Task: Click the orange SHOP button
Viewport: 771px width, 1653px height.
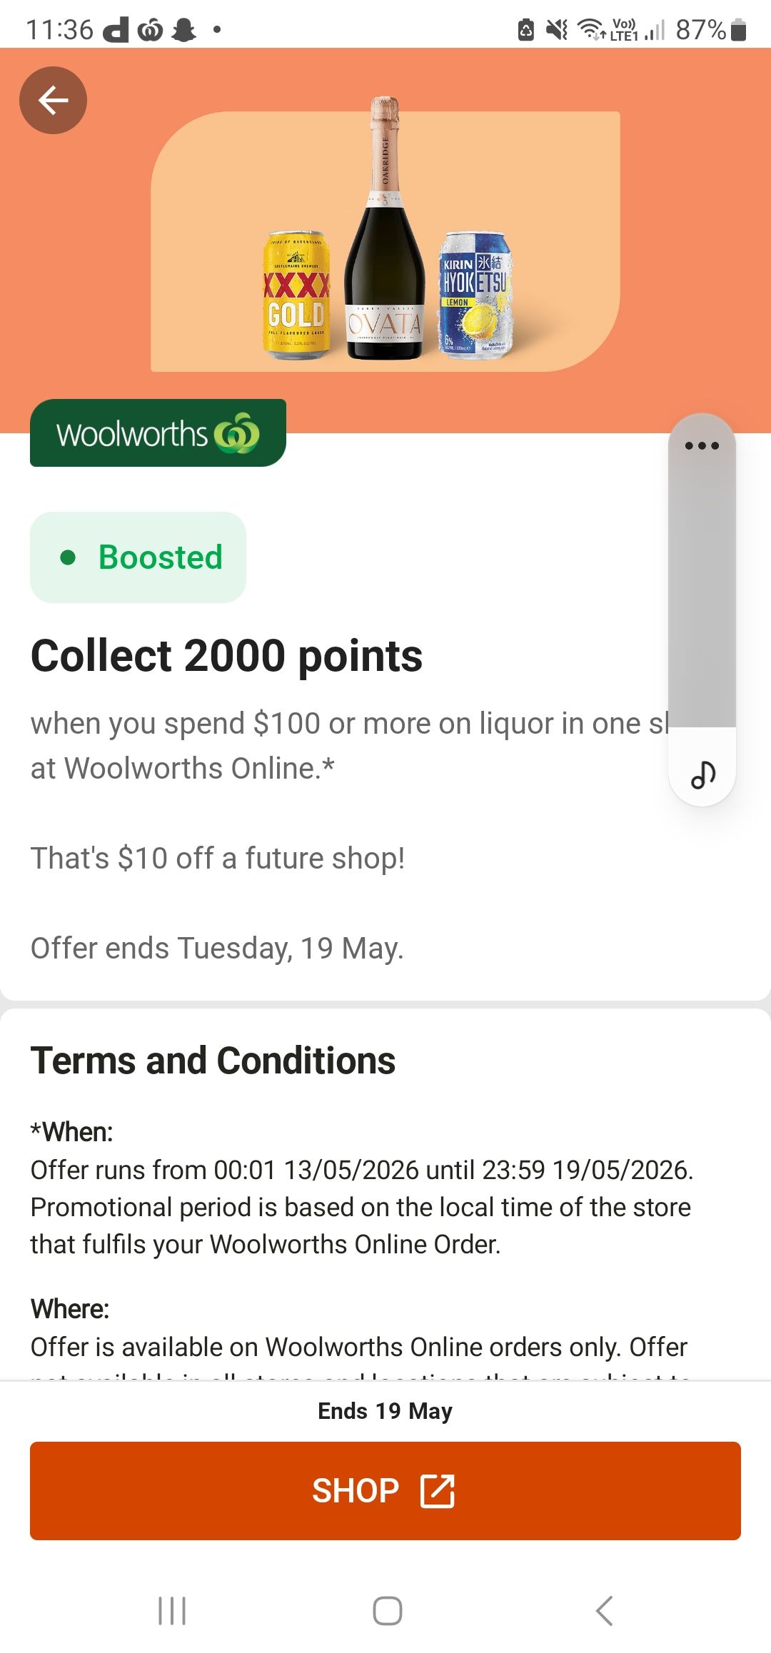Action: pyautogui.click(x=385, y=1491)
